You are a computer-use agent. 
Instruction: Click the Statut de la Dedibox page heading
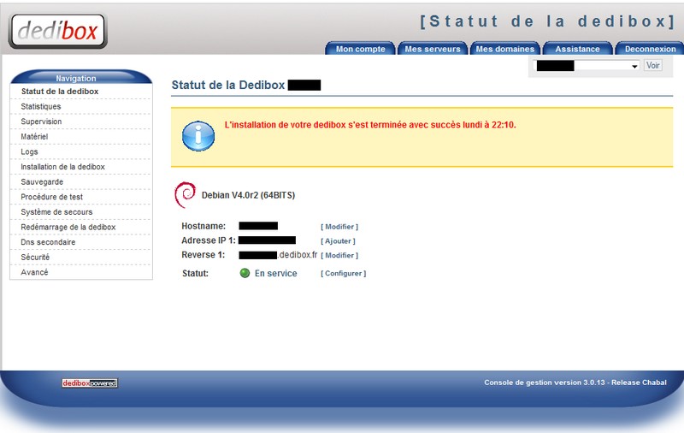pyautogui.click(x=228, y=85)
